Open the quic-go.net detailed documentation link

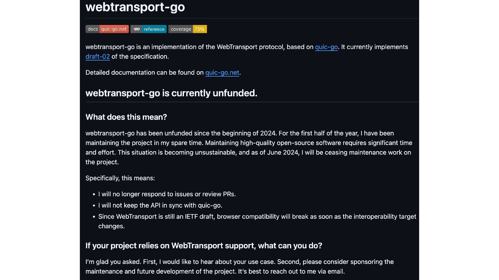click(222, 73)
